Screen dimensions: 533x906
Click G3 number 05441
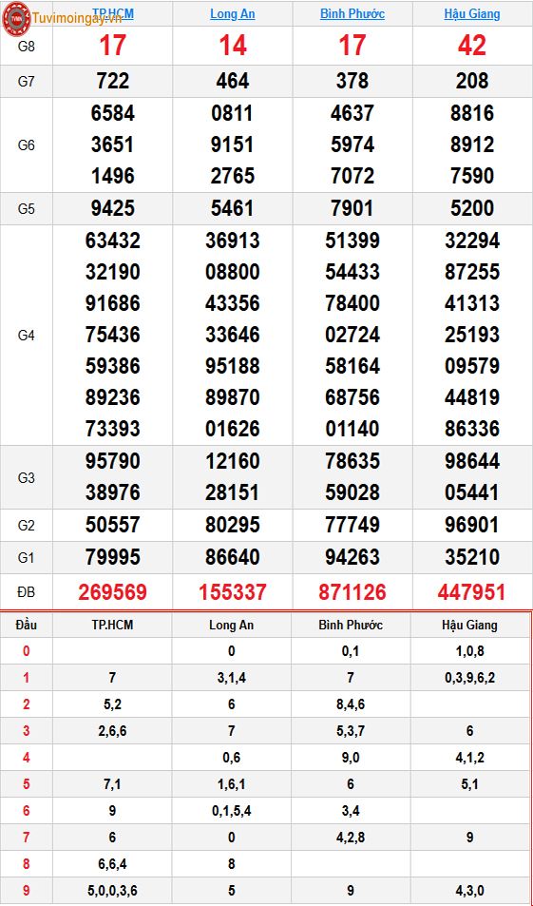[472, 492]
